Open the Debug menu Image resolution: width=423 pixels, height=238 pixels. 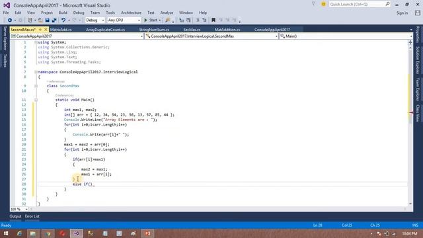tap(79, 13)
